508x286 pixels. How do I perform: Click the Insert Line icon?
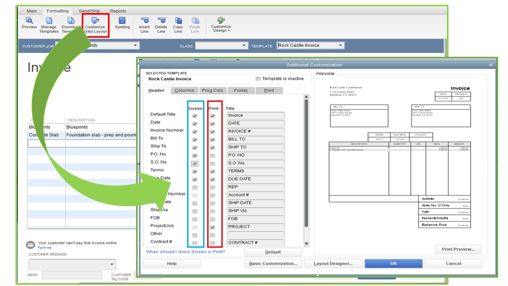tap(144, 21)
